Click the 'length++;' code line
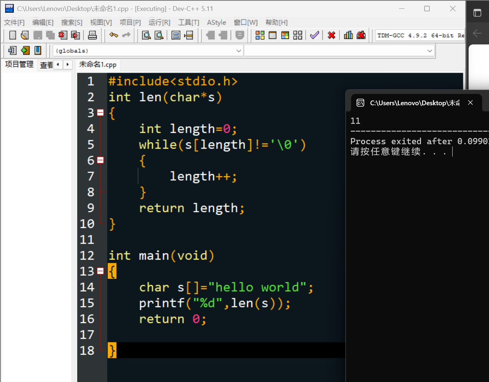489x382 pixels. [x=203, y=177]
